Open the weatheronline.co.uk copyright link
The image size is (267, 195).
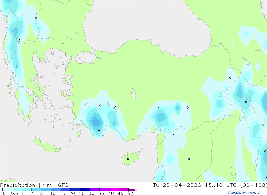(245, 193)
